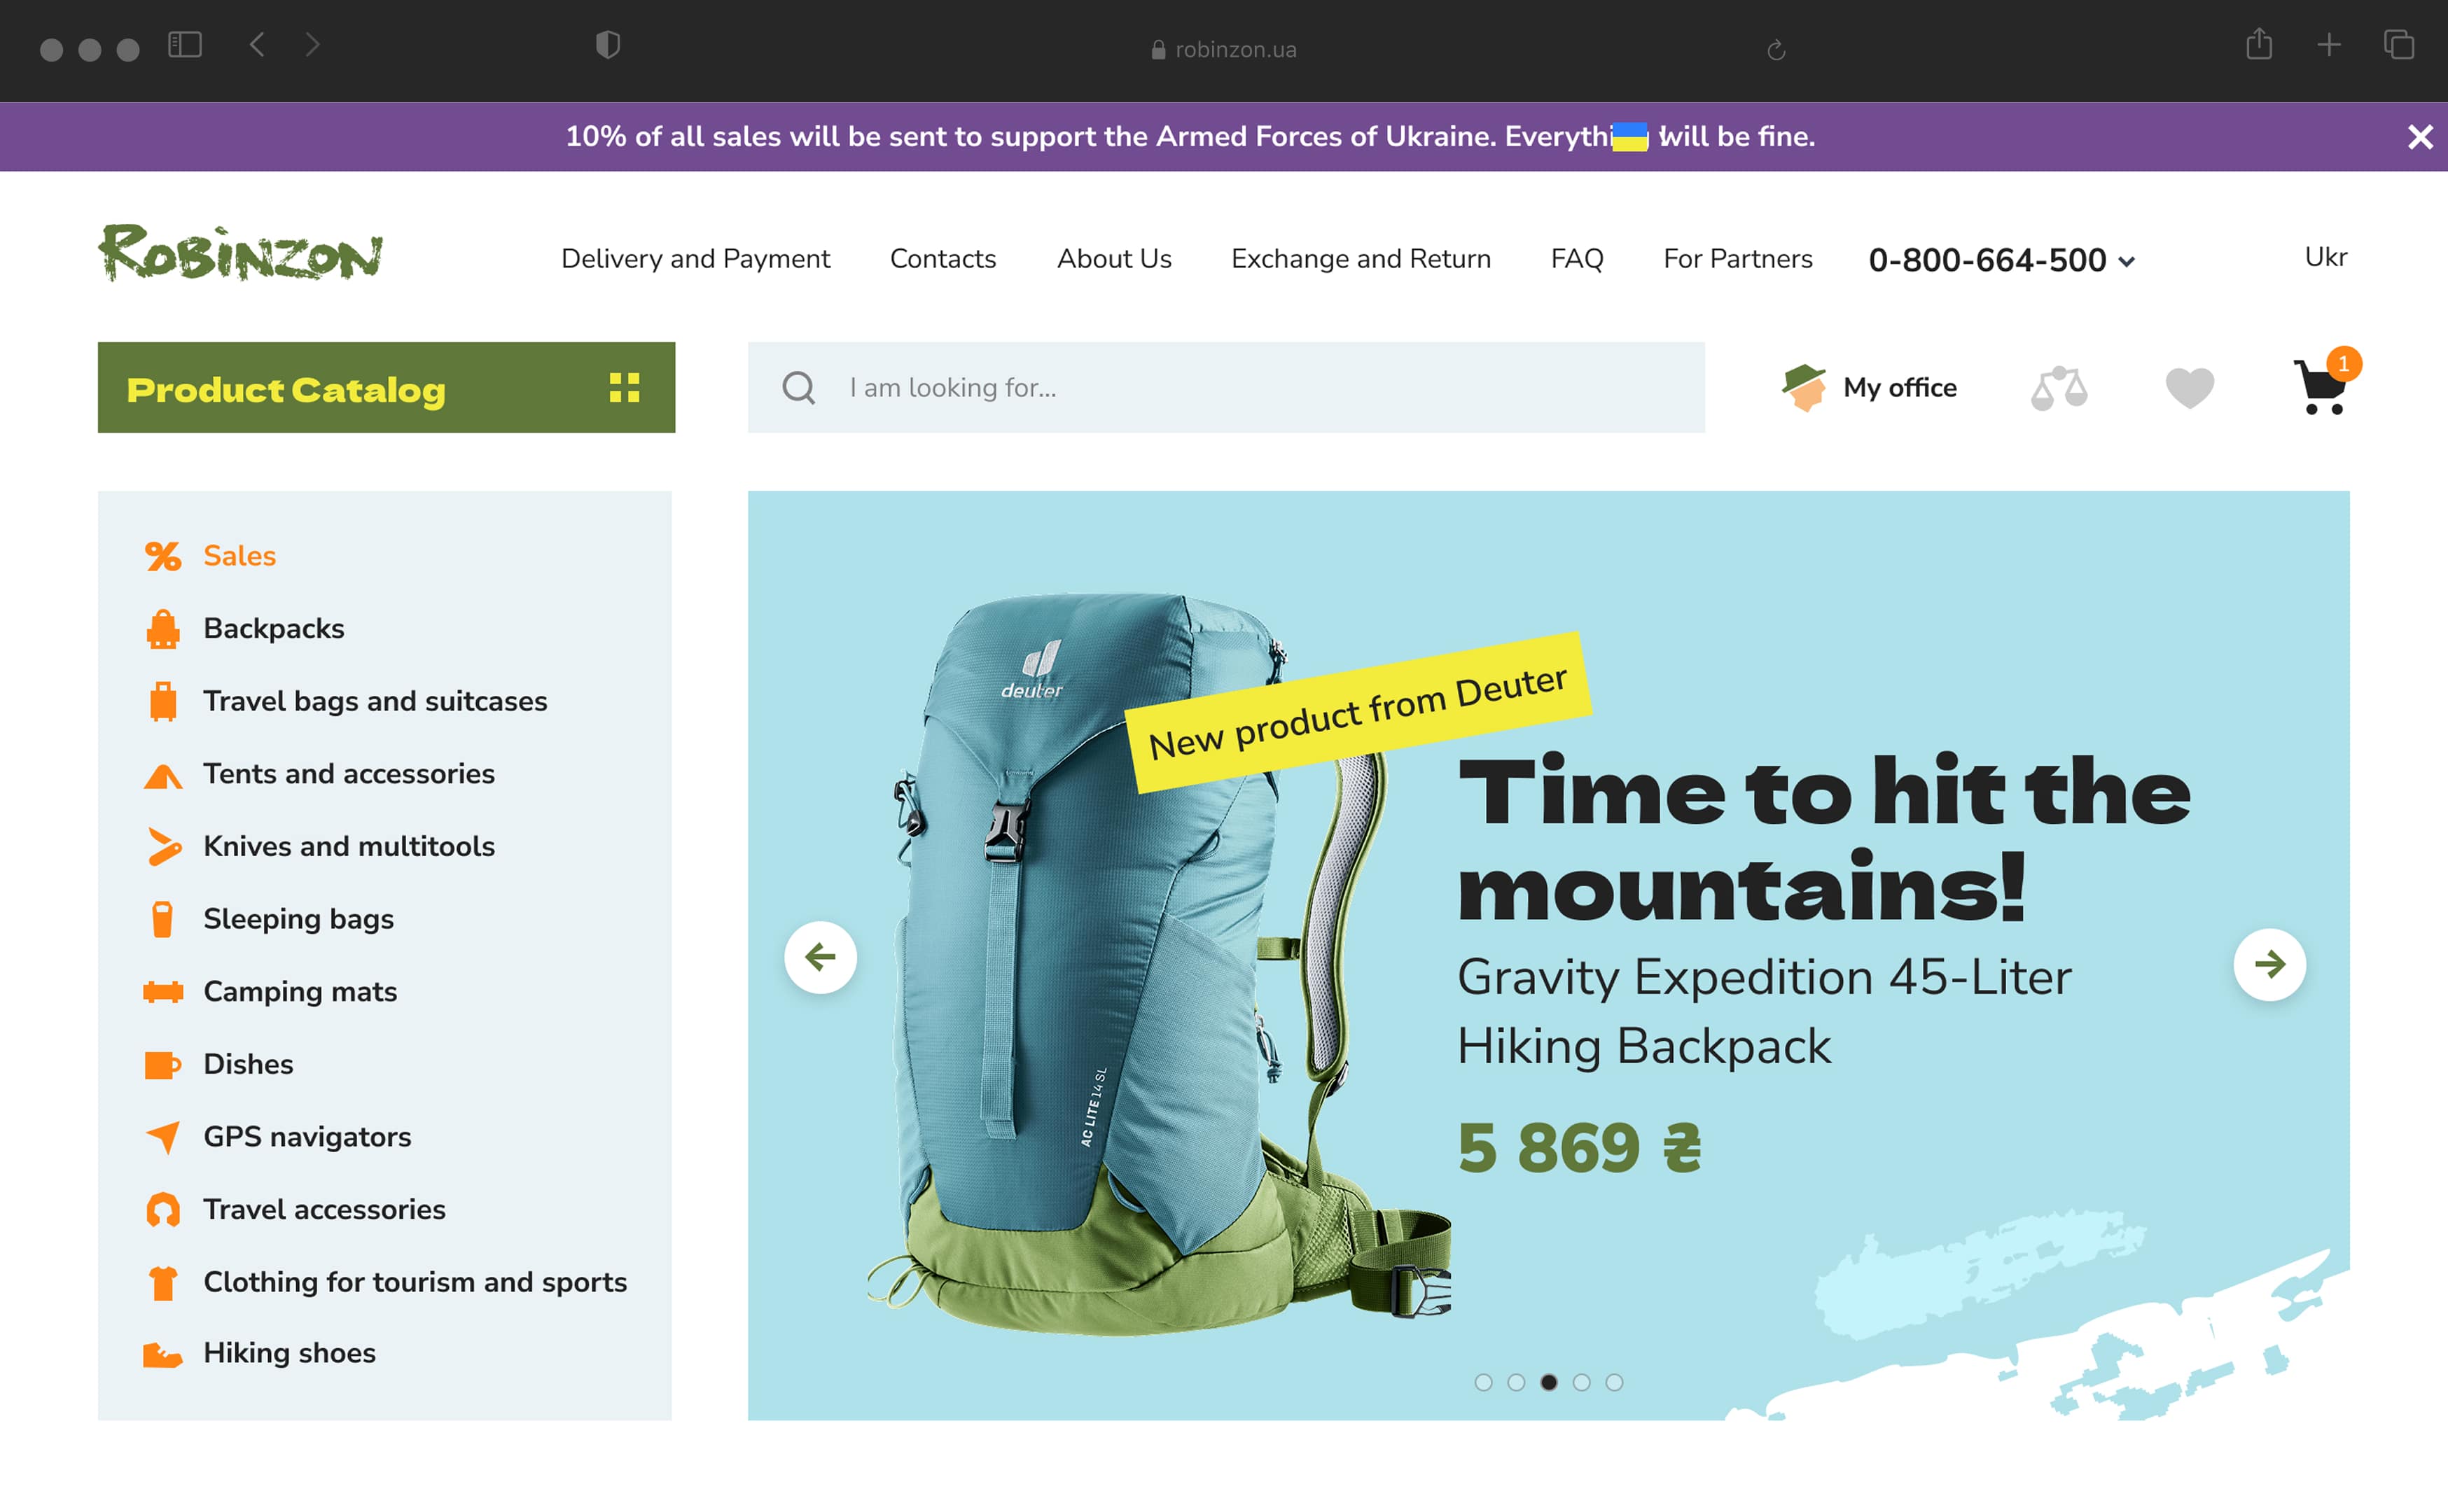Image resolution: width=2448 pixels, height=1512 pixels.
Task: Expand the Product Catalog menu
Action: [x=386, y=388]
